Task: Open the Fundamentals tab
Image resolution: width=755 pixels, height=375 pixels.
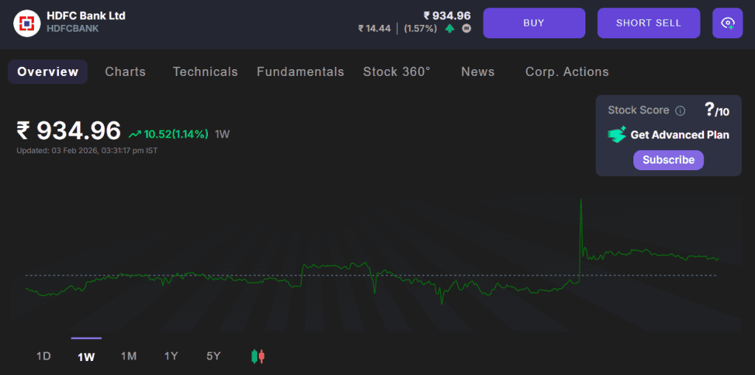Action: [x=300, y=71]
